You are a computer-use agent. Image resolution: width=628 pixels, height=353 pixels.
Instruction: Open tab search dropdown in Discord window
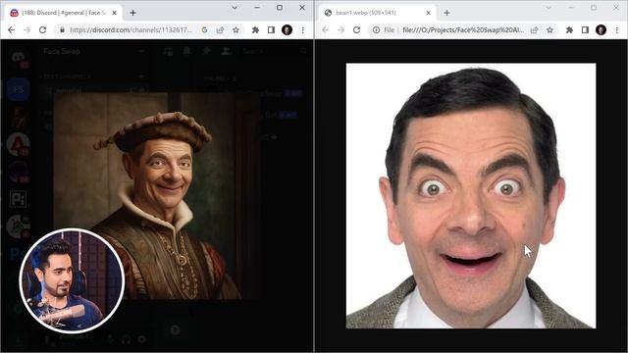(x=235, y=8)
